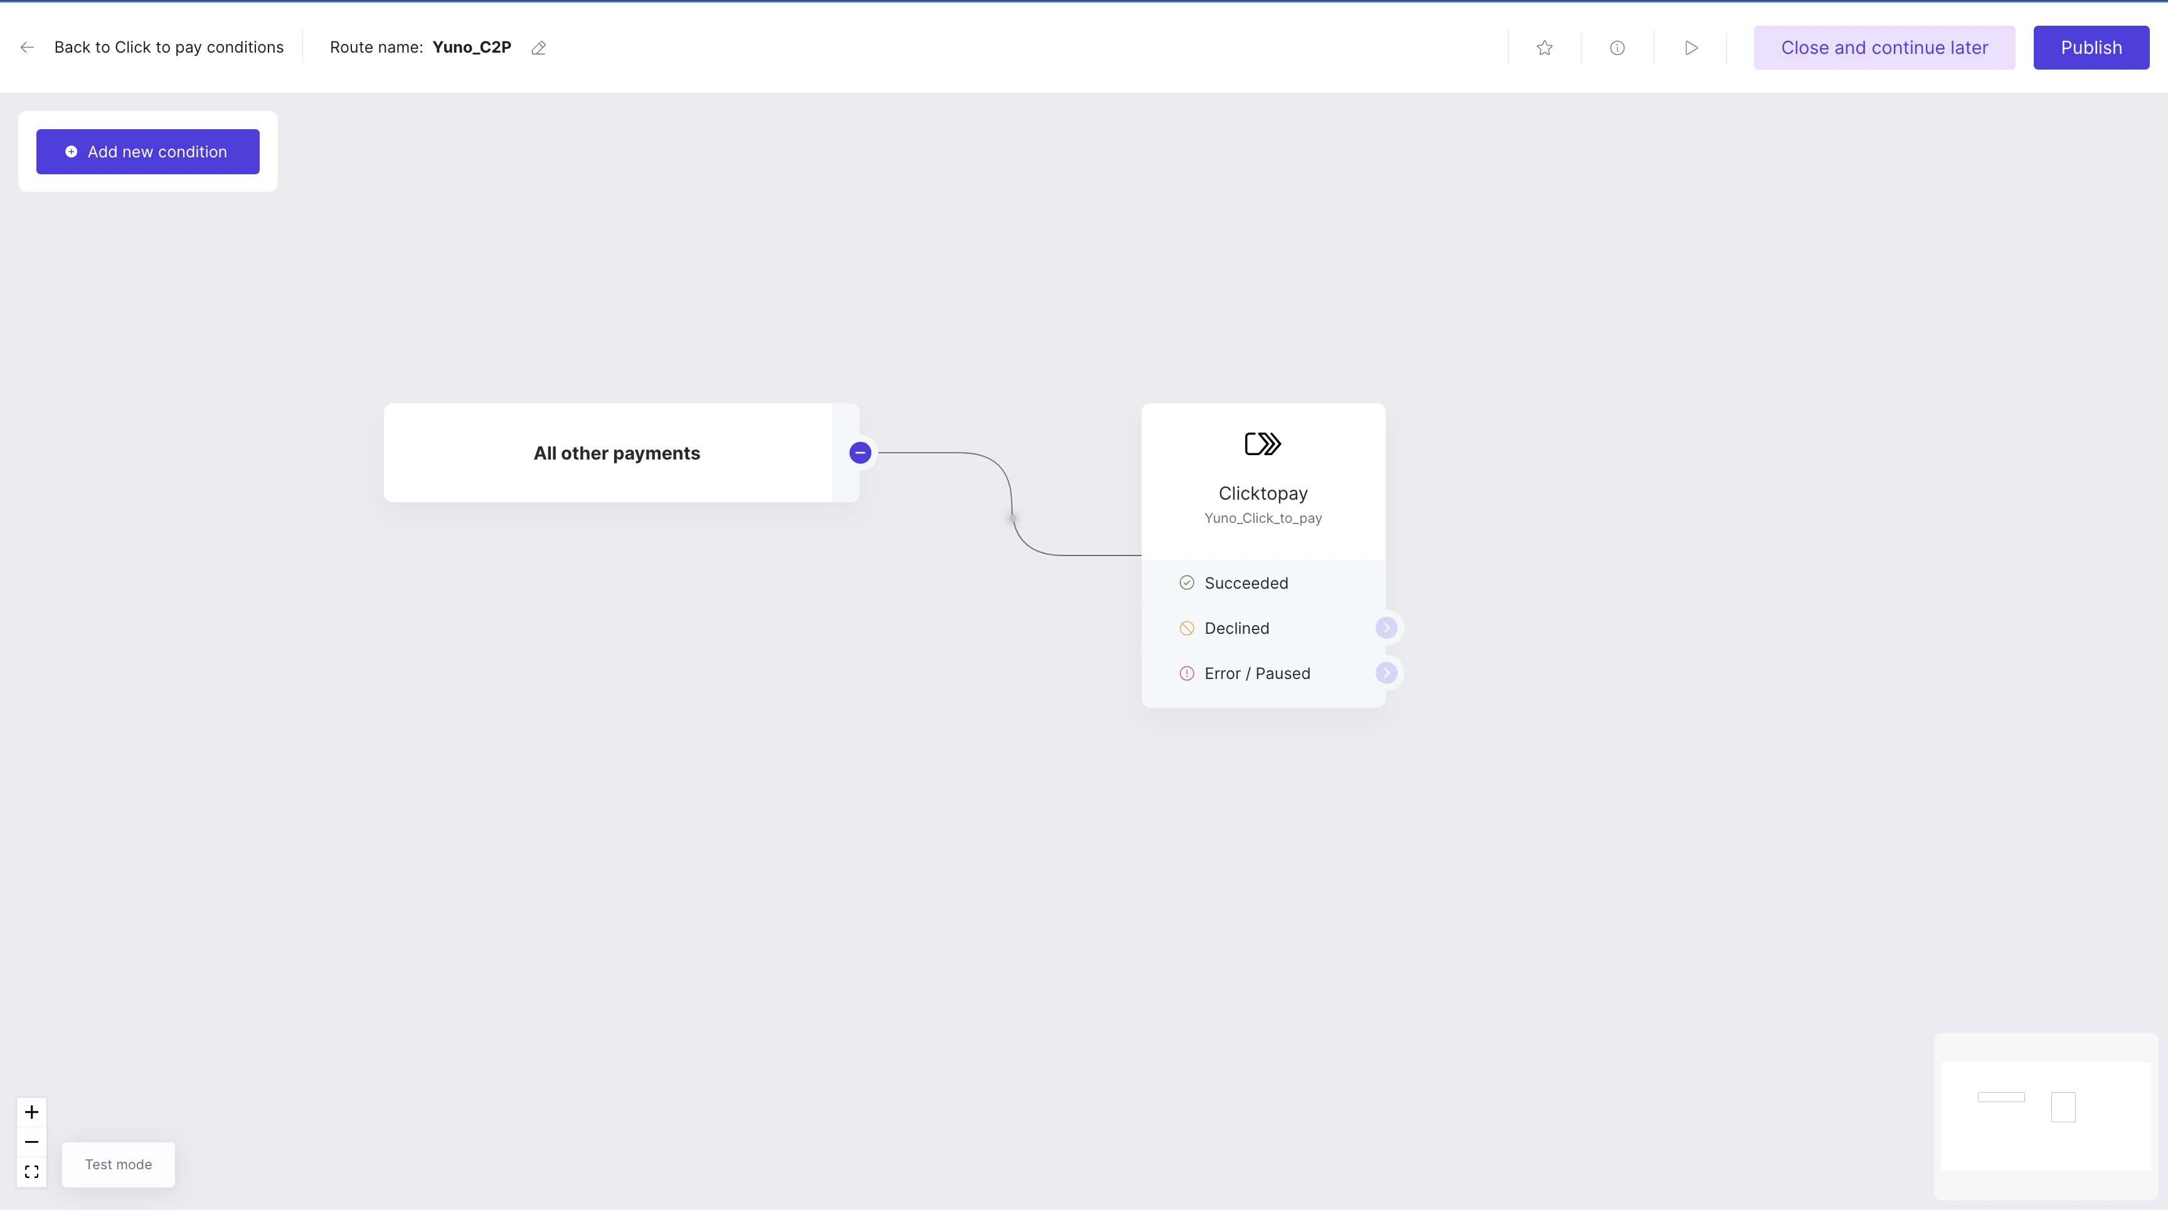Viewport: 2168px width, 1210px height.
Task: Zoom out with the minus icon
Action: pos(32,1142)
